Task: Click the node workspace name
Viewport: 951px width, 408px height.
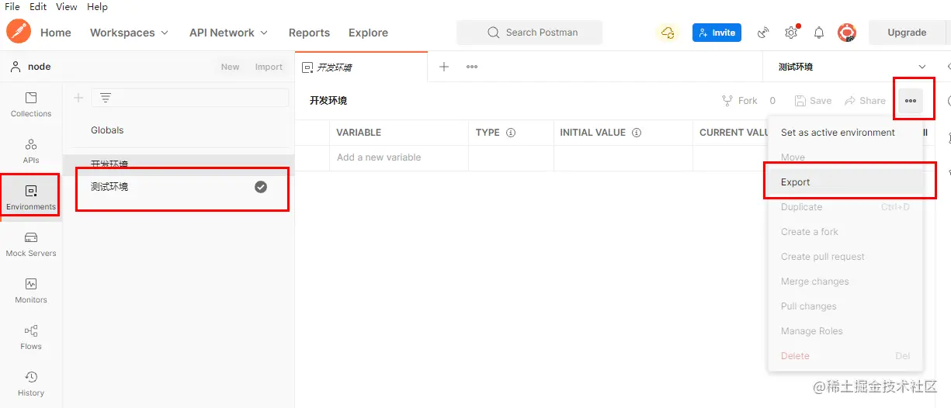Action: coord(39,67)
